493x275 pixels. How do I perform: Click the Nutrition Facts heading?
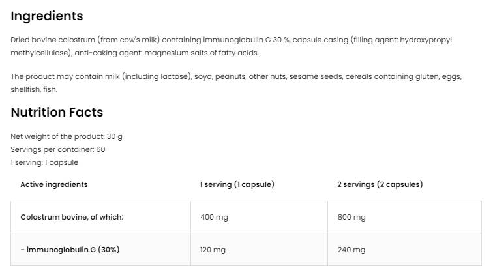tap(57, 112)
